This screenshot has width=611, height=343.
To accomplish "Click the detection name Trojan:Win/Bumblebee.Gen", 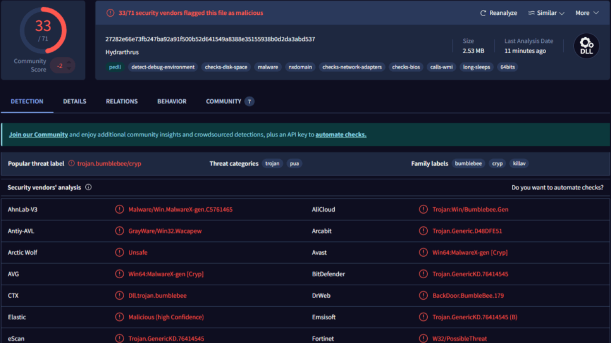I will [x=471, y=209].
